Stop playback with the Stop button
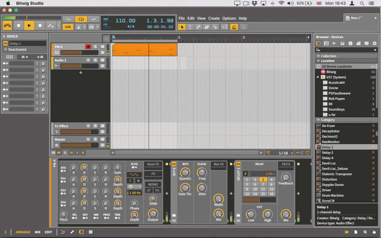Viewport: 381px width, 238px height. coord(19,25)
